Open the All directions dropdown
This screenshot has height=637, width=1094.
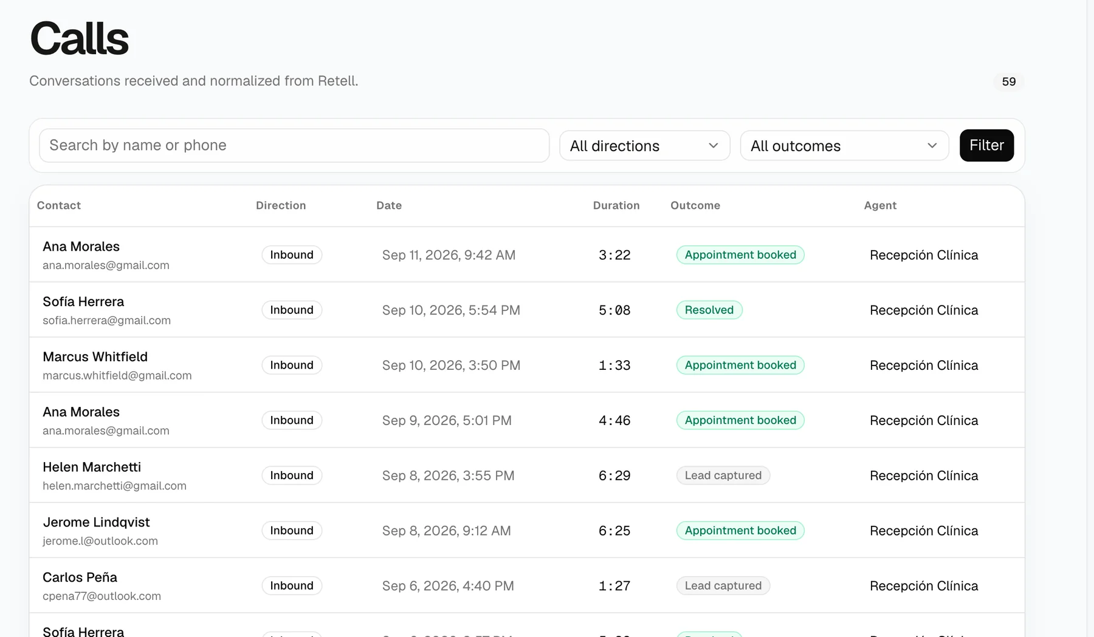point(644,146)
